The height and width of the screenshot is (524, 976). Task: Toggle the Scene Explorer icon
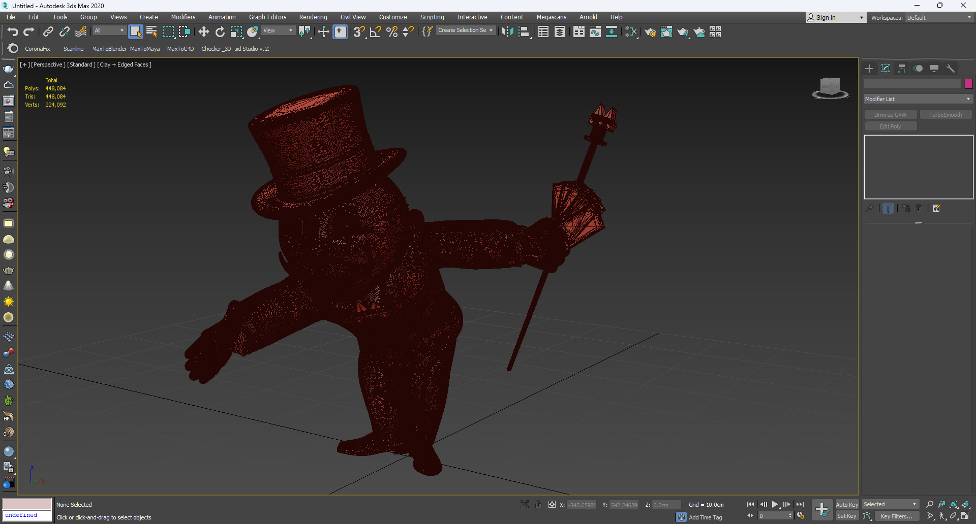click(543, 32)
